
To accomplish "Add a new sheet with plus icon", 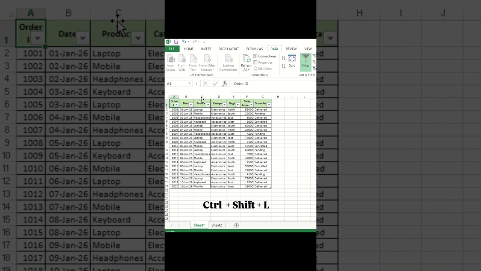I will click(236, 225).
